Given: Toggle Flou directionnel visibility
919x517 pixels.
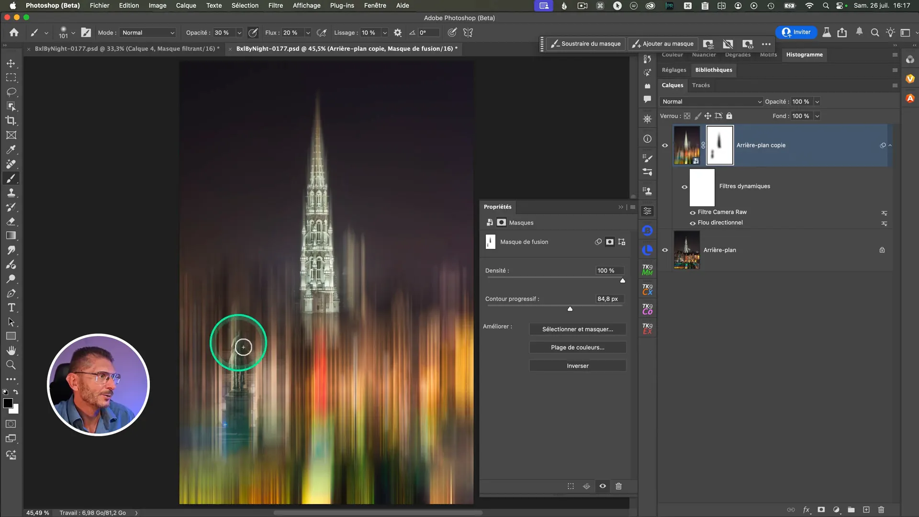Looking at the screenshot, I should [693, 223].
